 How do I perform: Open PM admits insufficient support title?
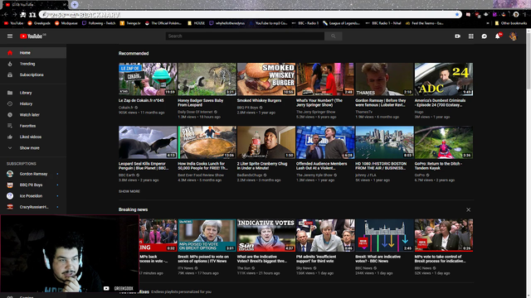pos(316,259)
